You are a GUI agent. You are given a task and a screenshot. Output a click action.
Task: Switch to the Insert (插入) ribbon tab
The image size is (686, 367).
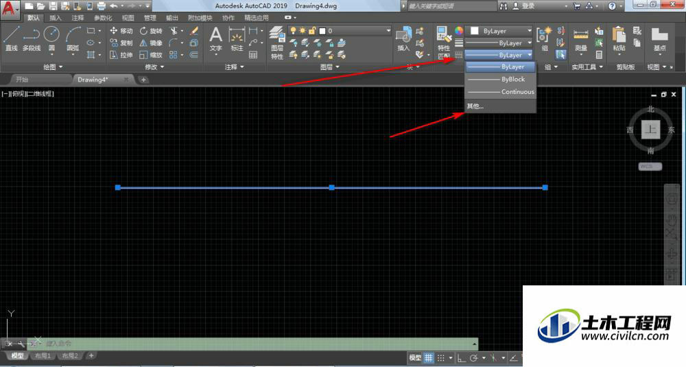click(x=56, y=18)
